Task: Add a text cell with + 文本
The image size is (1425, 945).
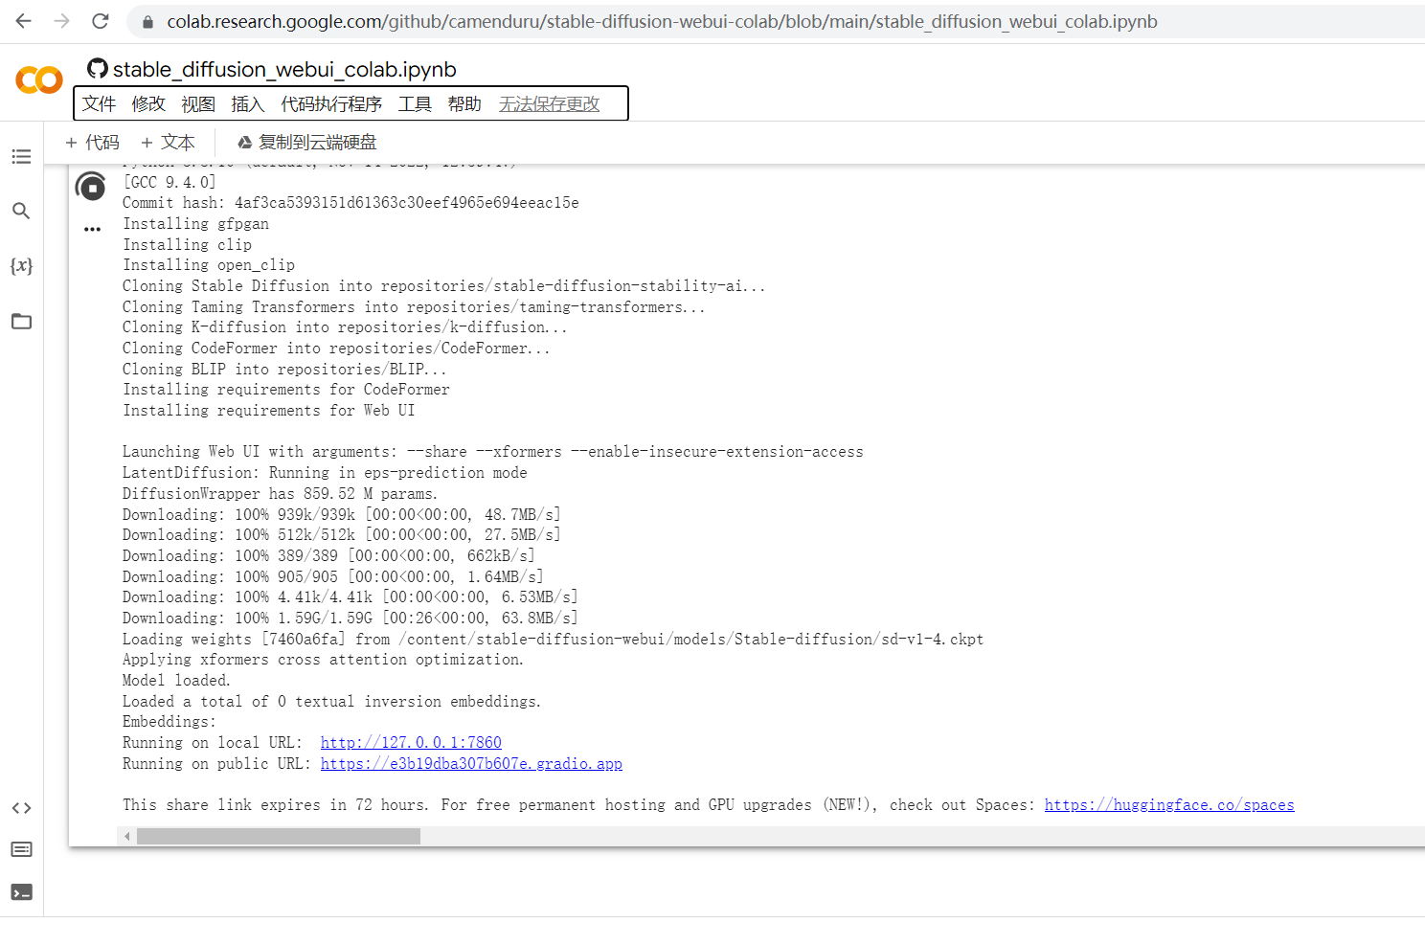Action: [x=168, y=143]
